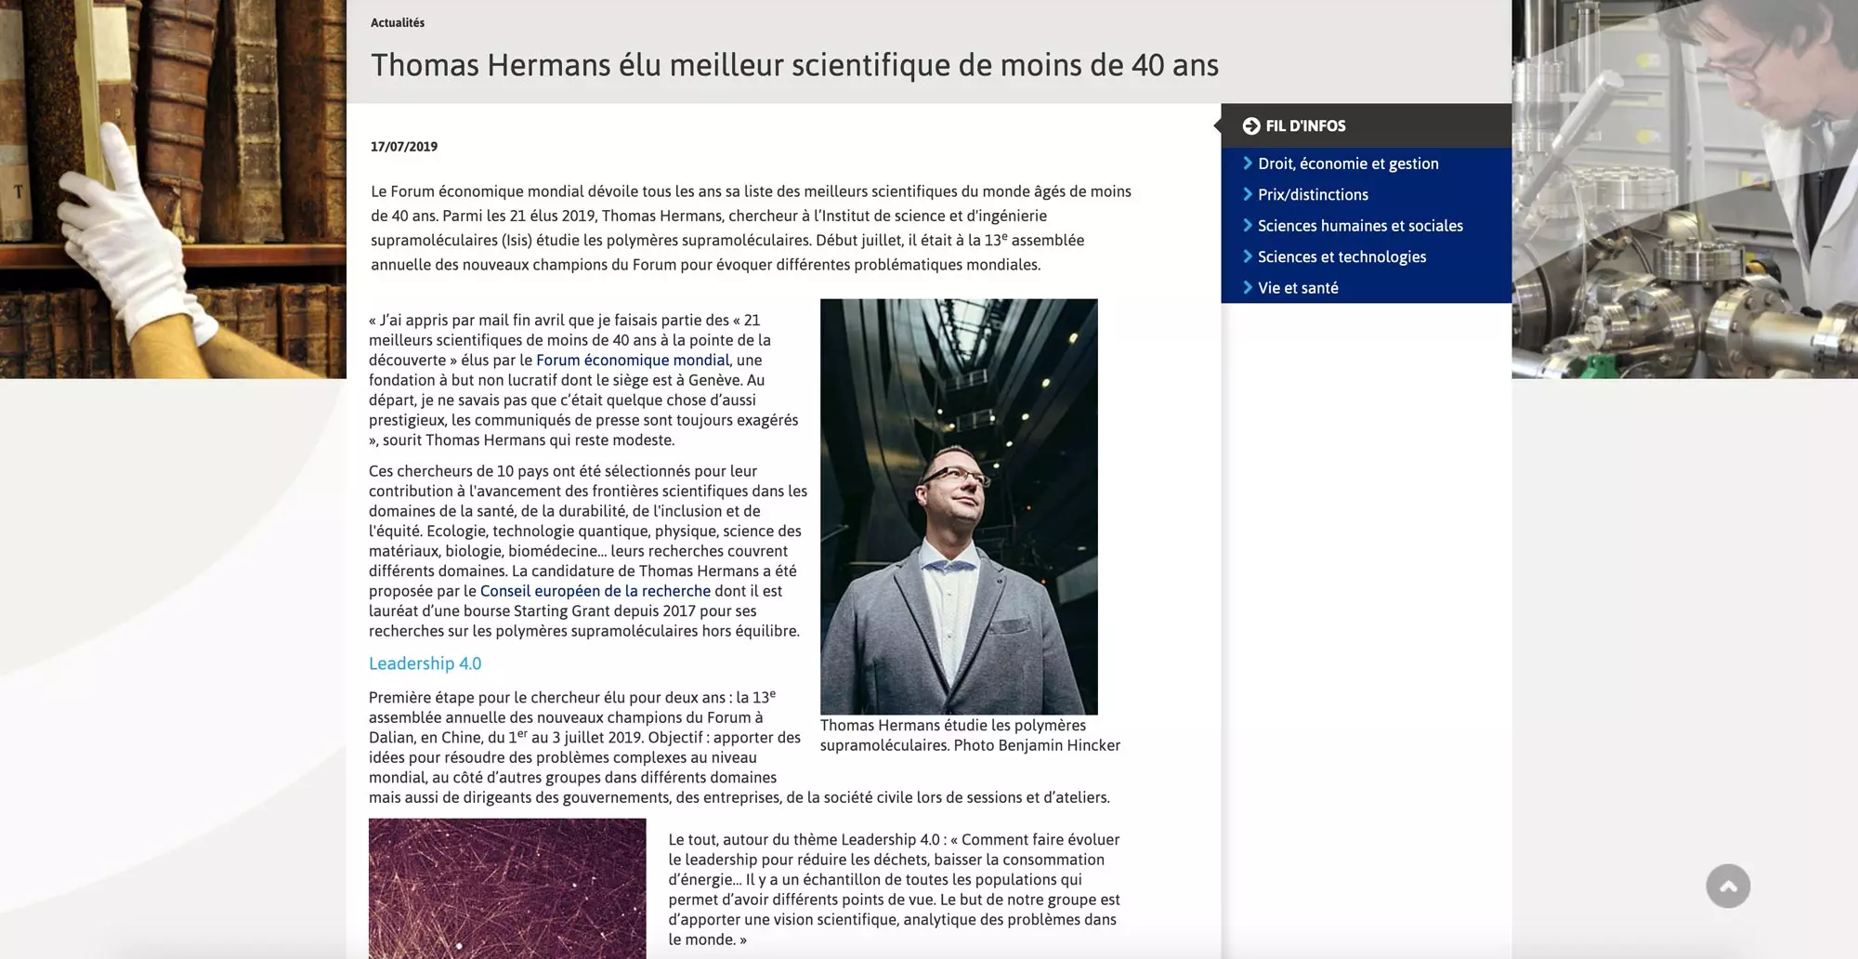Click the photo caption crediting Benjamin Hincker
Viewport: 1858px width, 959px height.
(x=970, y=735)
